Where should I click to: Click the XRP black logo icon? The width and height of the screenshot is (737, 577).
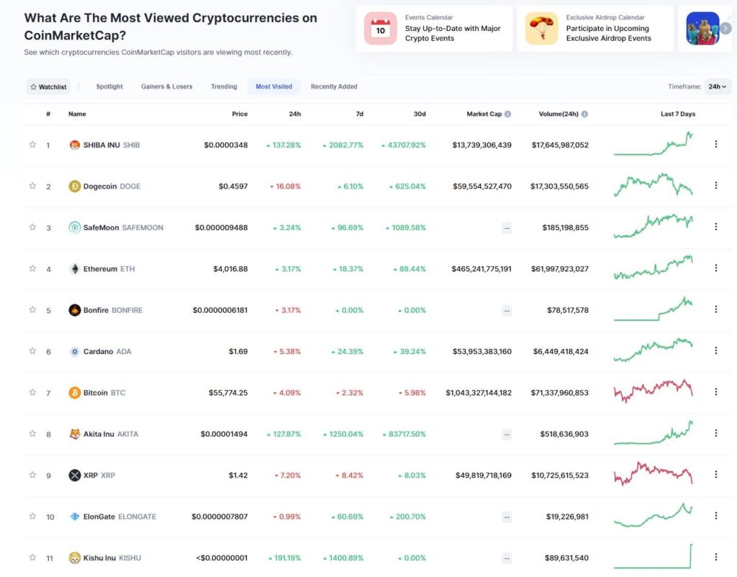click(x=74, y=476)
